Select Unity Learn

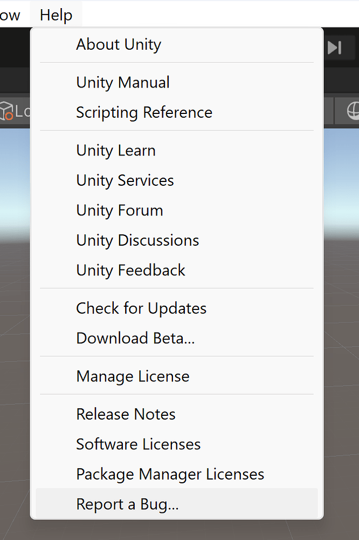pos(115,150)
